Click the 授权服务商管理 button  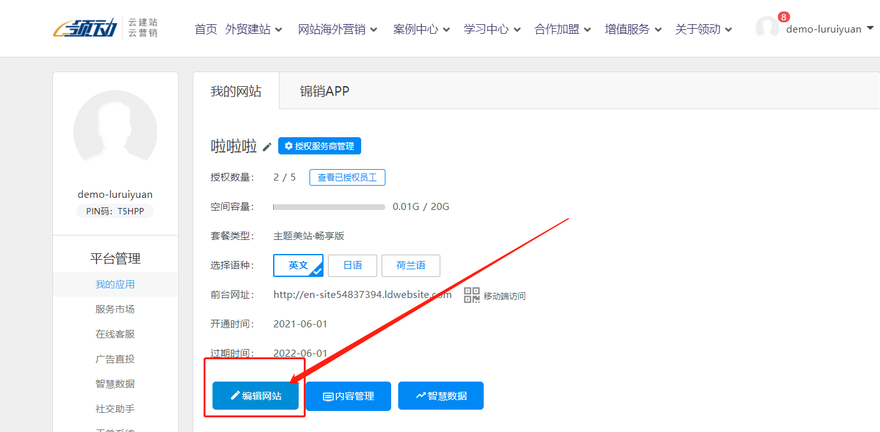(320, 146)
